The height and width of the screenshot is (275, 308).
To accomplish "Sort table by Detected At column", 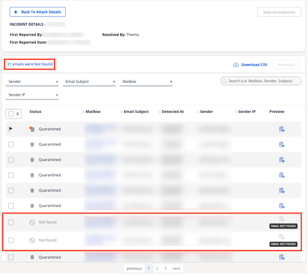I will pyautogui.click(x=172, y=112).
